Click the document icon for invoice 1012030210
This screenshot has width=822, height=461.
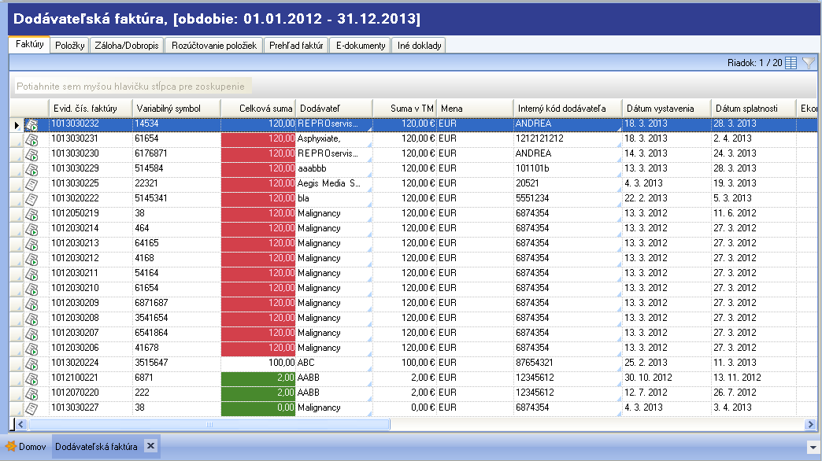point(31,290)
